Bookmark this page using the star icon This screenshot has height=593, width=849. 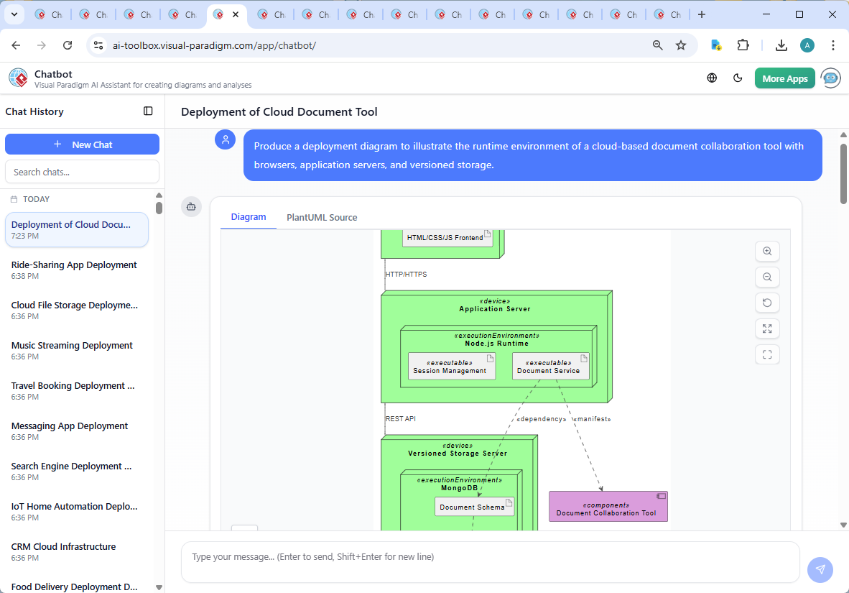click(680, 45)
